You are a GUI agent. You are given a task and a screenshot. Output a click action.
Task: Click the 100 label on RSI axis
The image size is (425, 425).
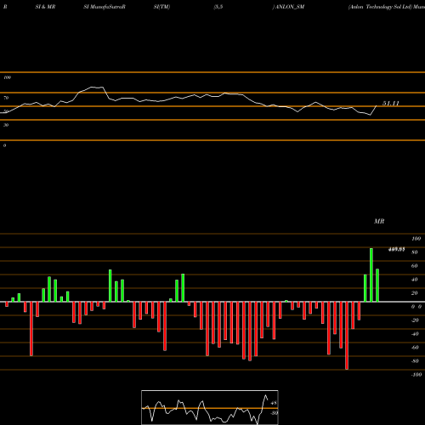pyautogui.click(x=7, y=77)
